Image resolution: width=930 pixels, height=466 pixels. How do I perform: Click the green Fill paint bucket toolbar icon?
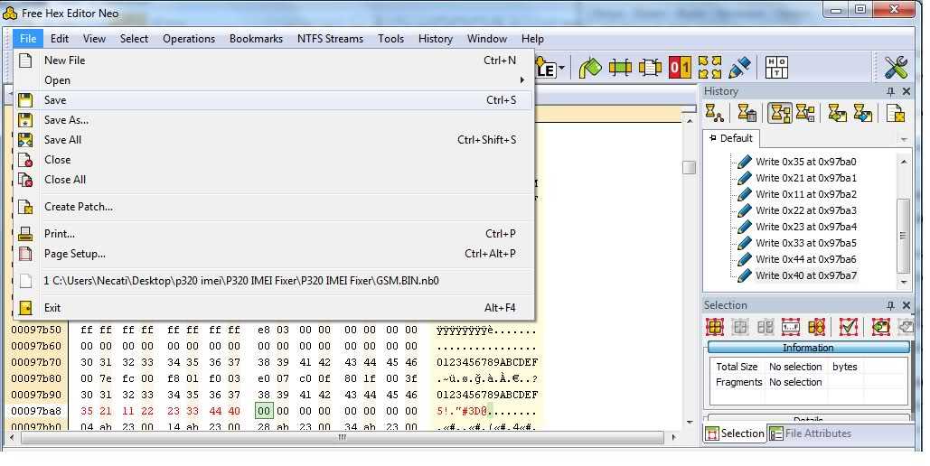590,68
